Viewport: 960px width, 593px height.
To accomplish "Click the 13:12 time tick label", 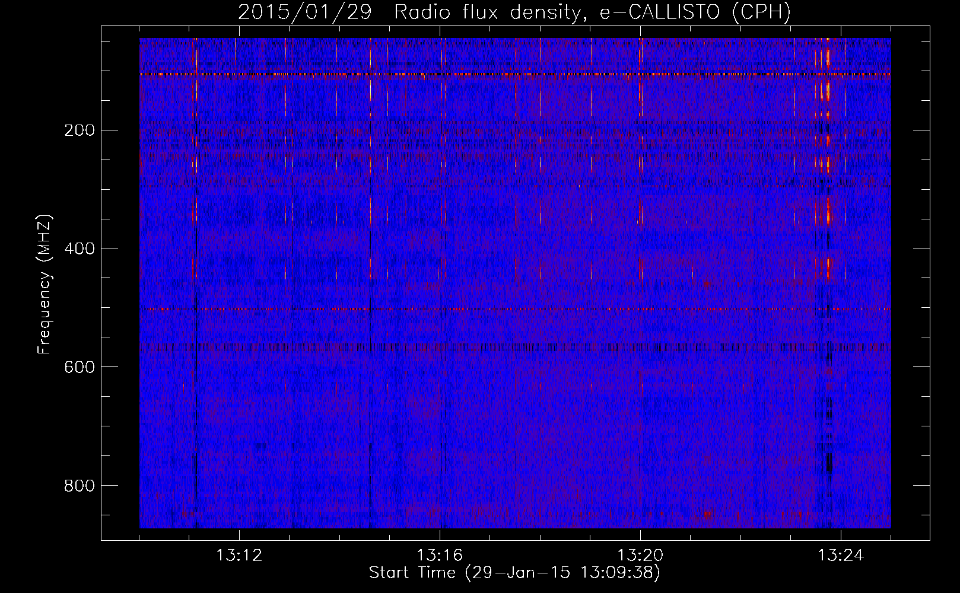I will click(239, 556).
